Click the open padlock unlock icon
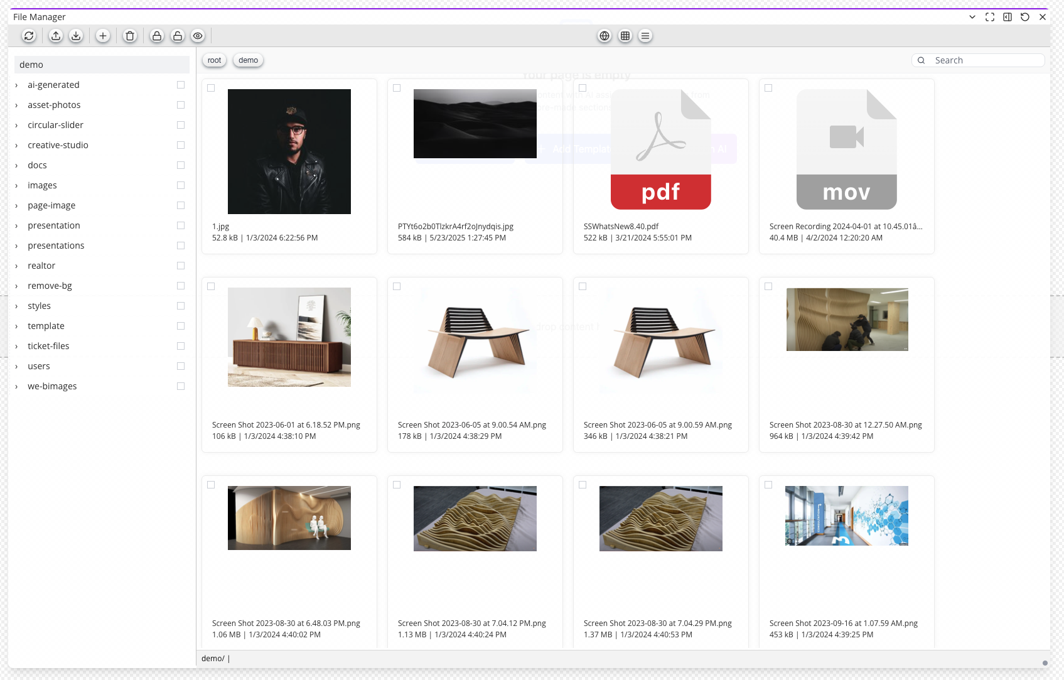The width and height of the screenshot is (1064, 680). click(178, 36)
